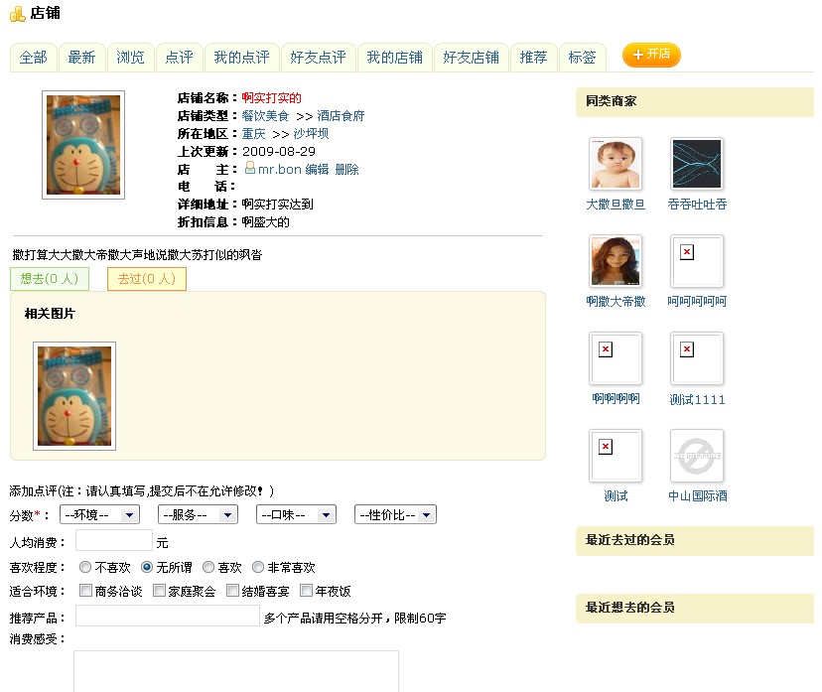Click broken image above 测试 link

pyautogui.click(x=616, y=456)
